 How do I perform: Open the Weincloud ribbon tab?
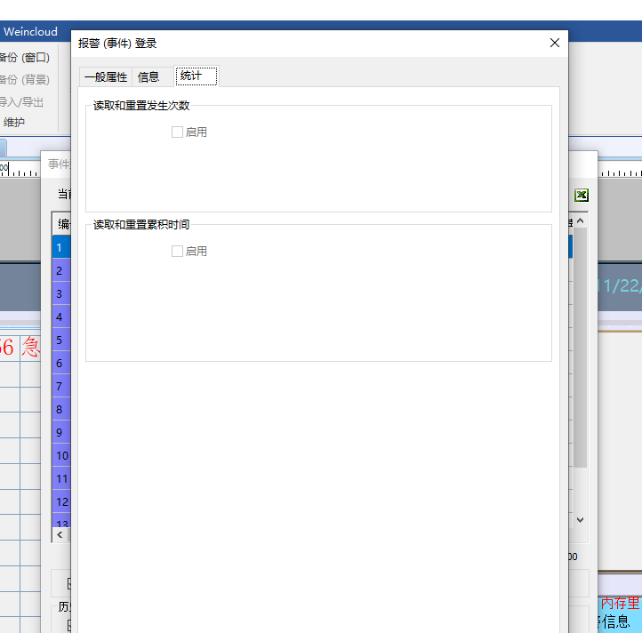click(30, 32)
